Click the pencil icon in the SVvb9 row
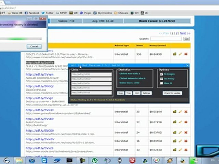Image resolution: width=219 pixels, height=164 pixels. pos(180,121)
